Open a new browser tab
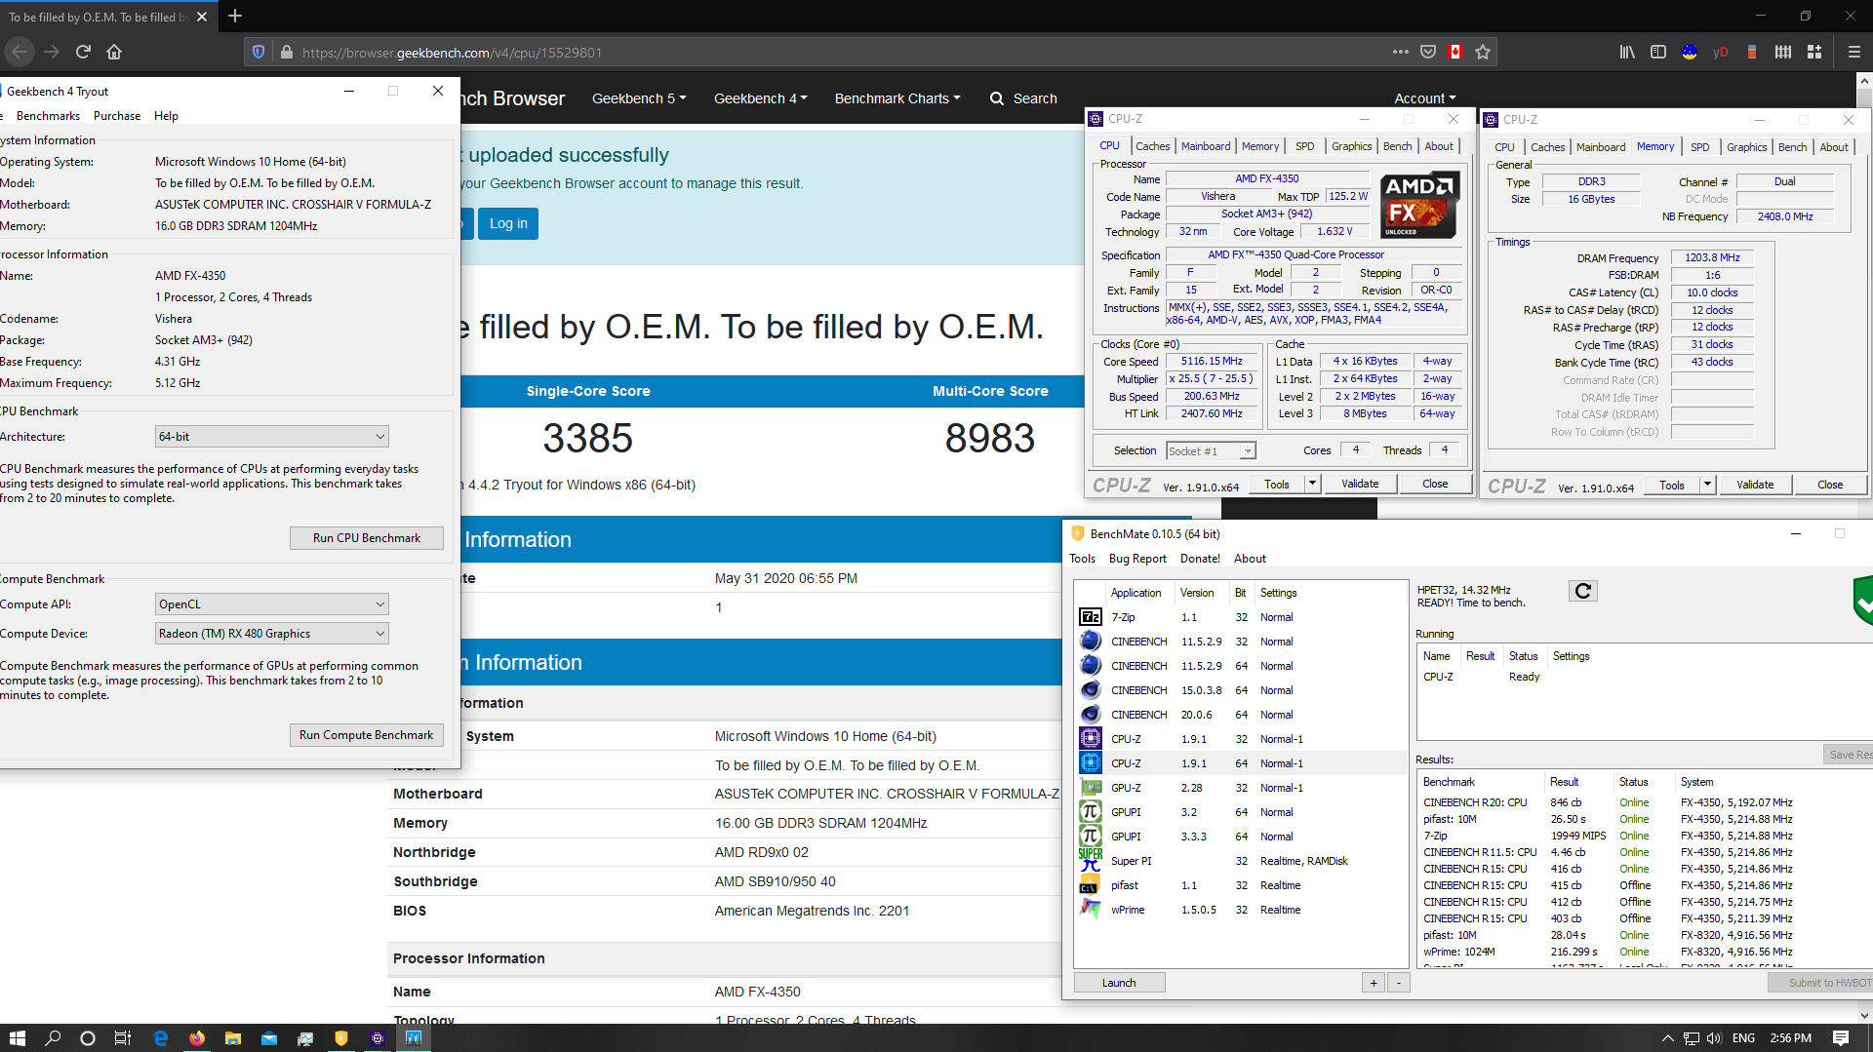The height and width of the screenshot is (1052, 1873). click(x=235, y=16)
